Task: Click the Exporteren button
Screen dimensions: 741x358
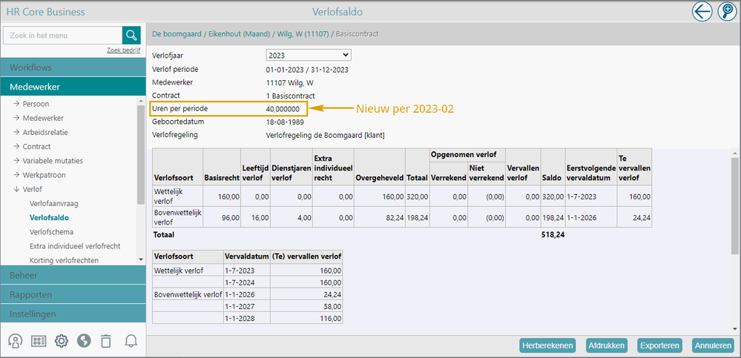Action: (x=659, y=345)
